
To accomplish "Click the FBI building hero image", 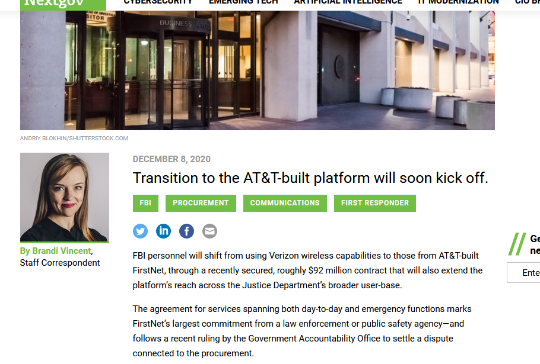I will tap(258, 70).
